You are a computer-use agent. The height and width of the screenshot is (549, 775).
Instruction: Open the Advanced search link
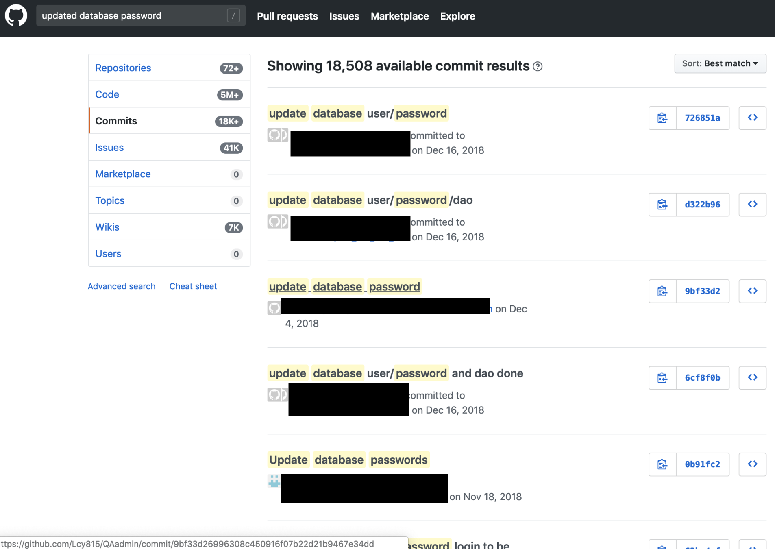(x=121, y=286)
